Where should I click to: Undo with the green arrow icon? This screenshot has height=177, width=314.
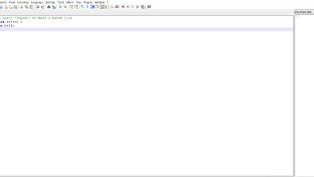[38, 7]
